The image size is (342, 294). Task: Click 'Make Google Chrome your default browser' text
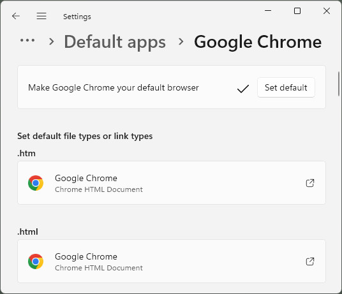(x=114, y=87)
